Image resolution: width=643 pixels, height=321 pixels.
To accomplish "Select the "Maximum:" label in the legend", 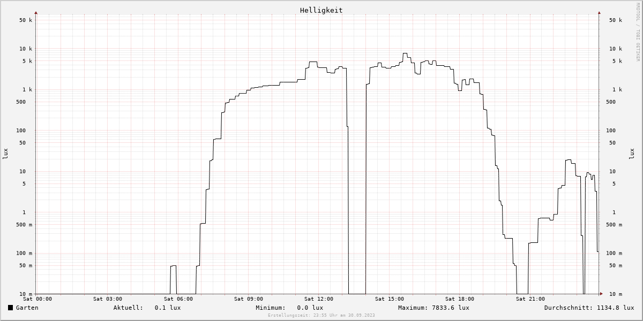I will click(413, 308).
